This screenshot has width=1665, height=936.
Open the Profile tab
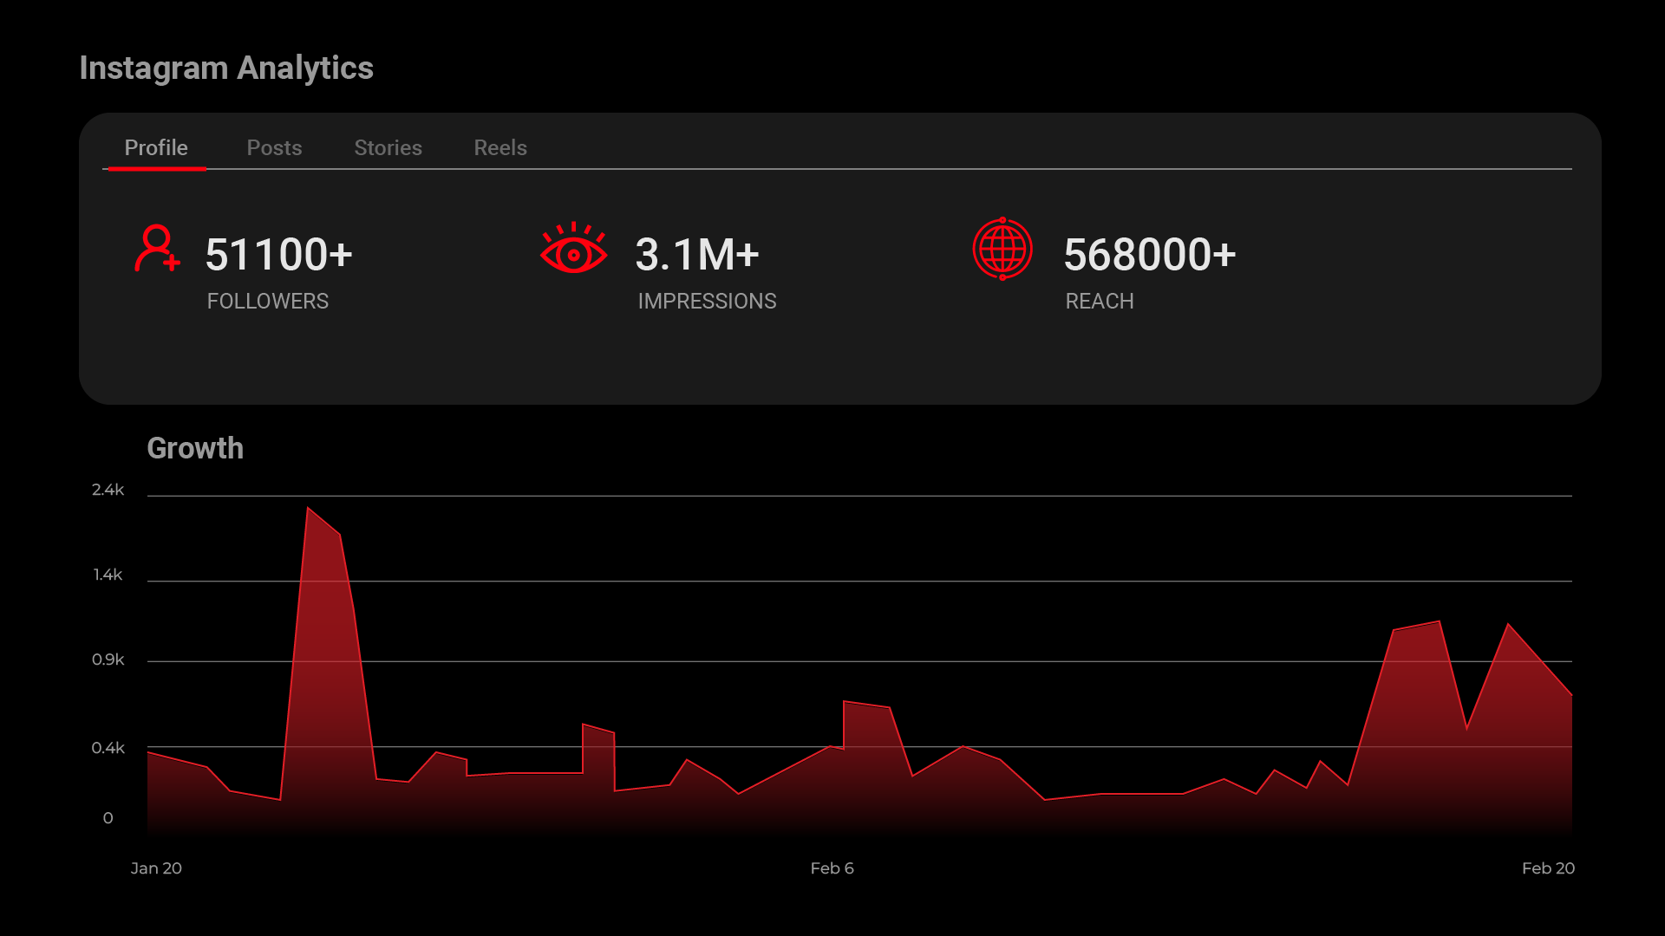coord(156,148)
